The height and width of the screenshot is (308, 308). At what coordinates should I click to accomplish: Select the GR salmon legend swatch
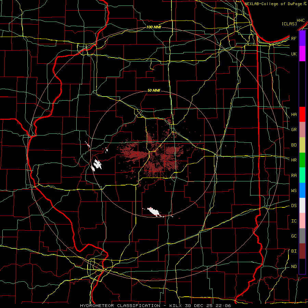click(302, 129)
